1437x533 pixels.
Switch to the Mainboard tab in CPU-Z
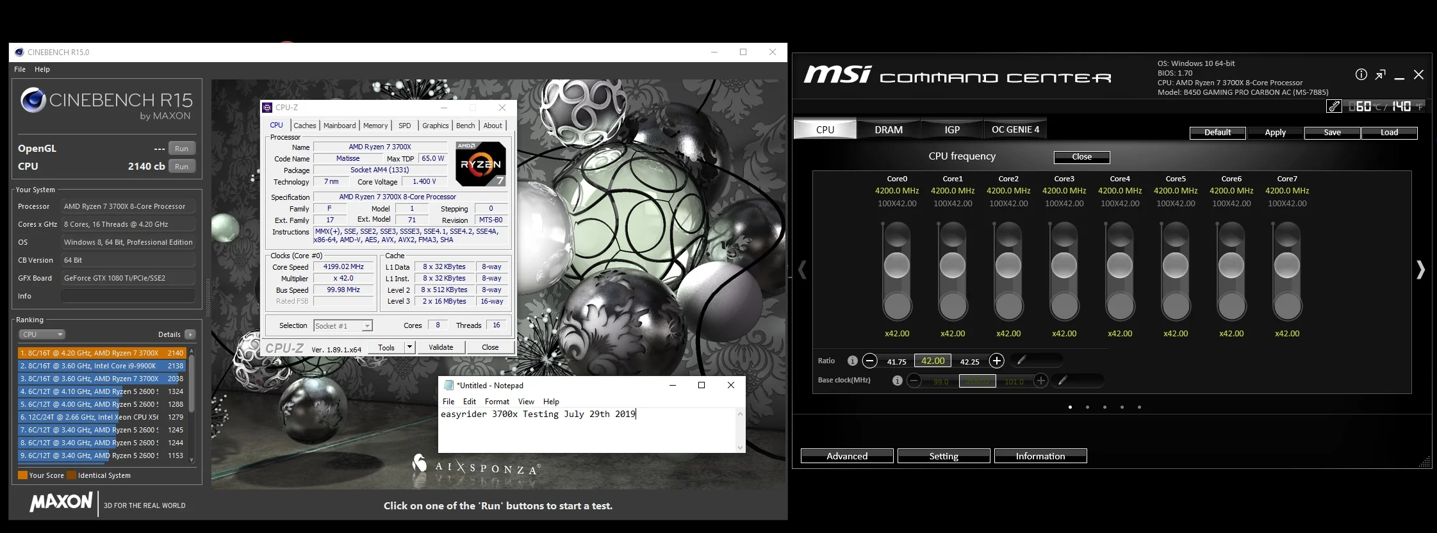(x=340, y=126)
